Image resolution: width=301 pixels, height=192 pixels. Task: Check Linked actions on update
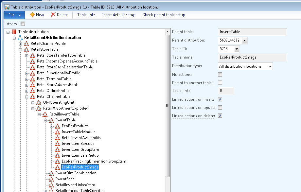point(220,108)
